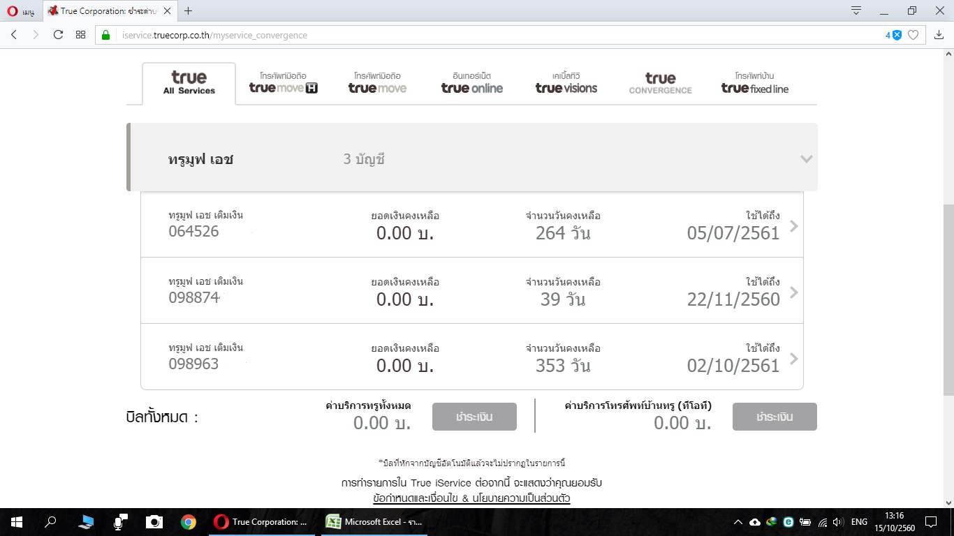The height and width of the screenshot is (536, 954).
Task: Select the true Convergence tab
Action: pos(661,83)
